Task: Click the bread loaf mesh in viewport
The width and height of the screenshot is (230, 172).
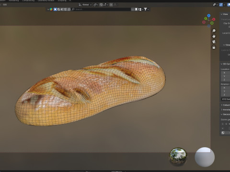Action: pyautogui.click(x=90, y=91)
